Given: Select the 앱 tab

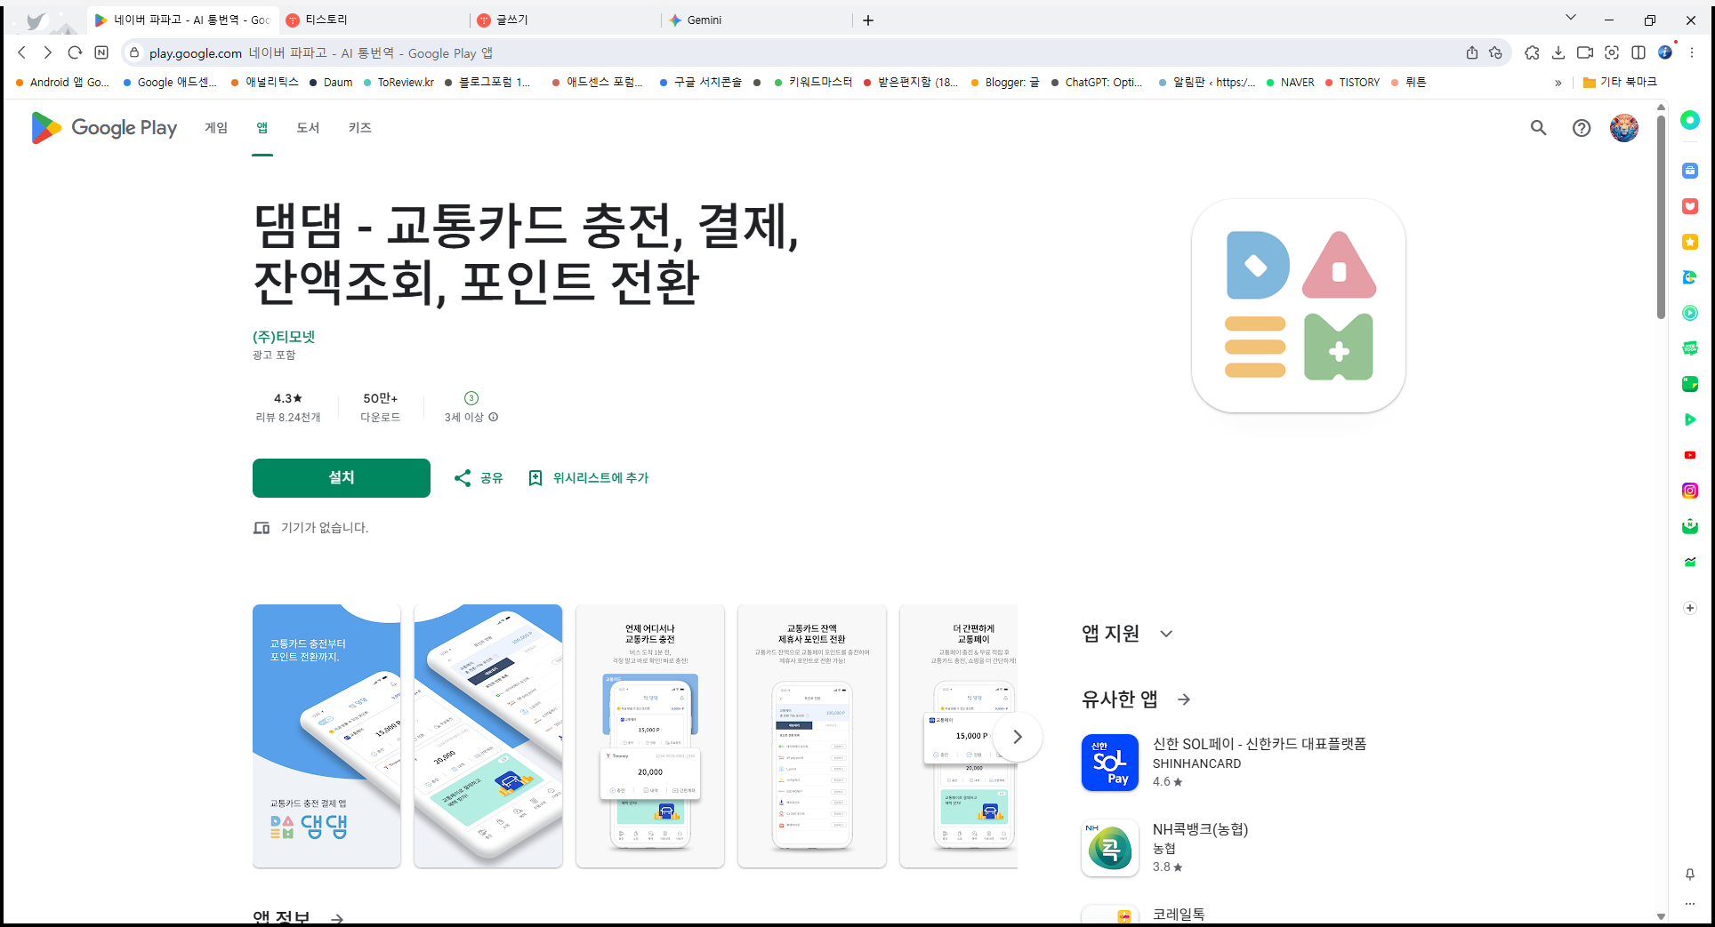Looking at the screenshot, I should click(x=262, y=128).
